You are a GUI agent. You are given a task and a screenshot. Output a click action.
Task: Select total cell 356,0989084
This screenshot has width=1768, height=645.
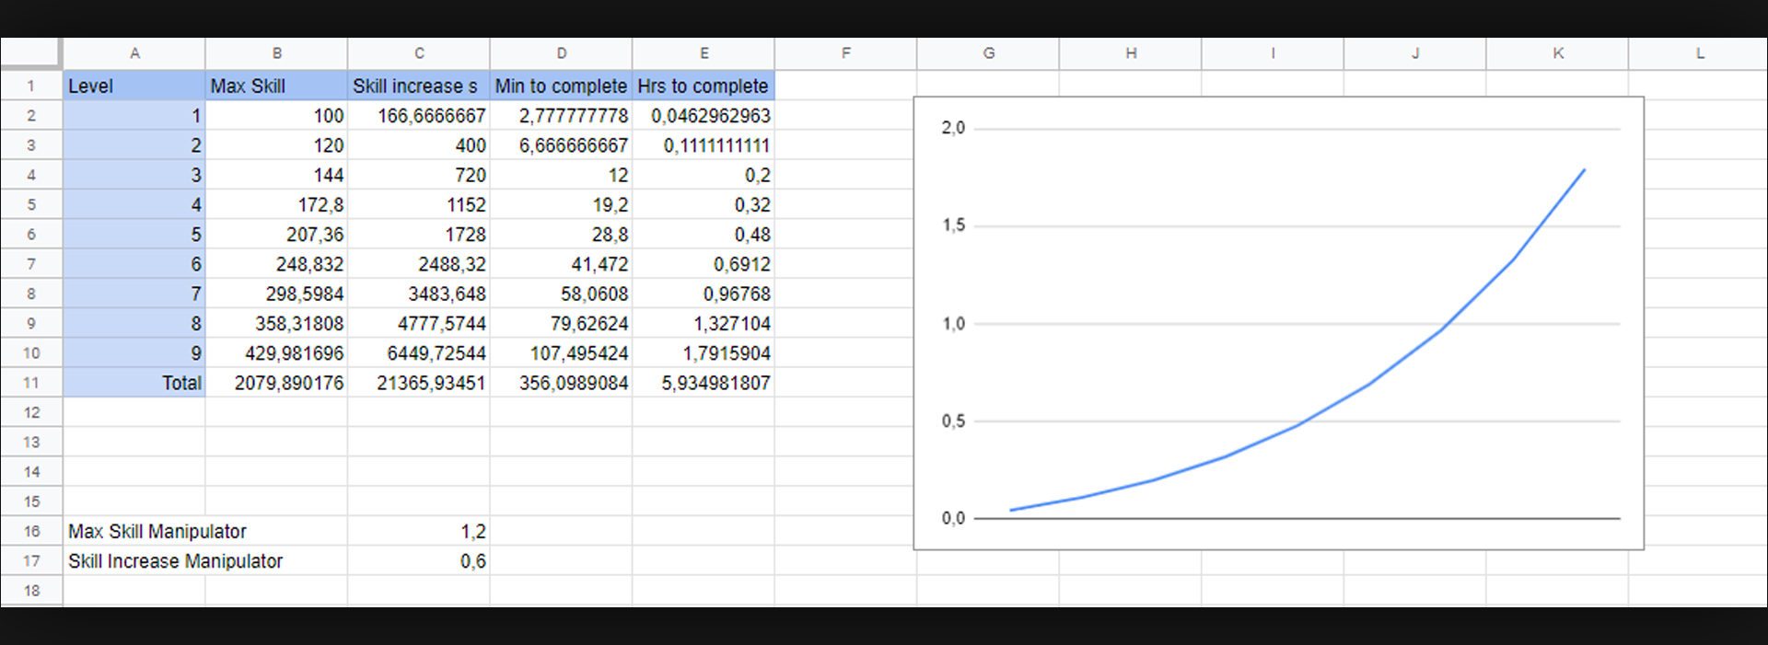coord(561,383)
